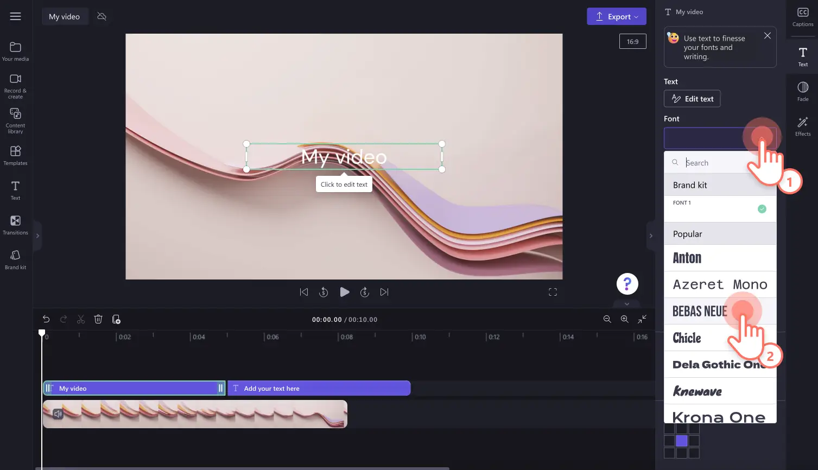Image resolution: width=818 pixels, height=470 pixels.
Task: Skip to the start of video
Action: [x=304, y=292]
